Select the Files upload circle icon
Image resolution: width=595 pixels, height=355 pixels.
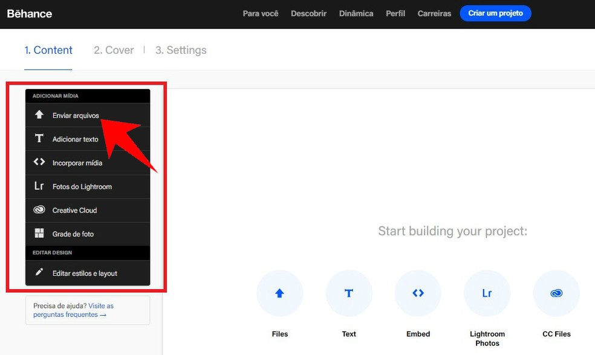tap(279, 293)
